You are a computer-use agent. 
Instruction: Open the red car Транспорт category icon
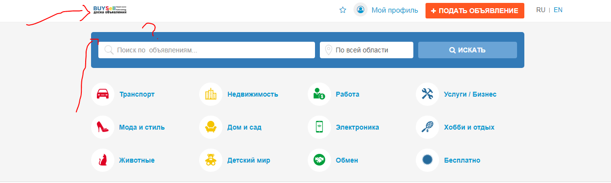click(x=103, y=94)
